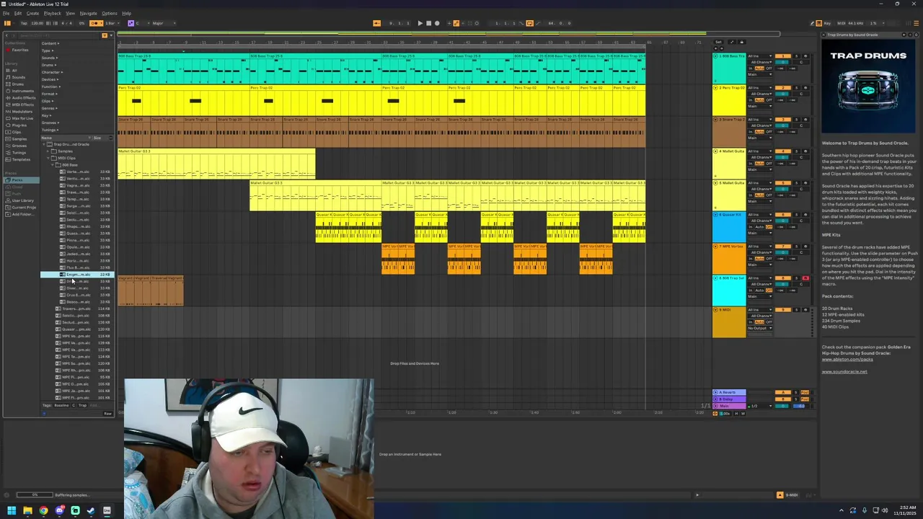Open the Plug-Ins category
The width and height of the screenshot is (923, 519).
point(19,125)
